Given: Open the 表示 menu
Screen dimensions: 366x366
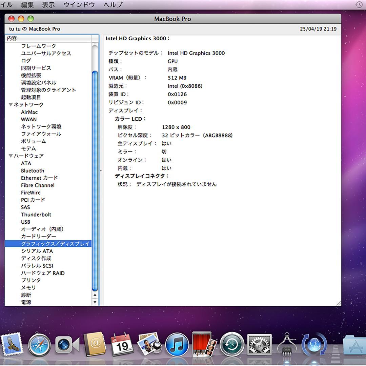Looking at the screenshot, I should tap(49, 5).
